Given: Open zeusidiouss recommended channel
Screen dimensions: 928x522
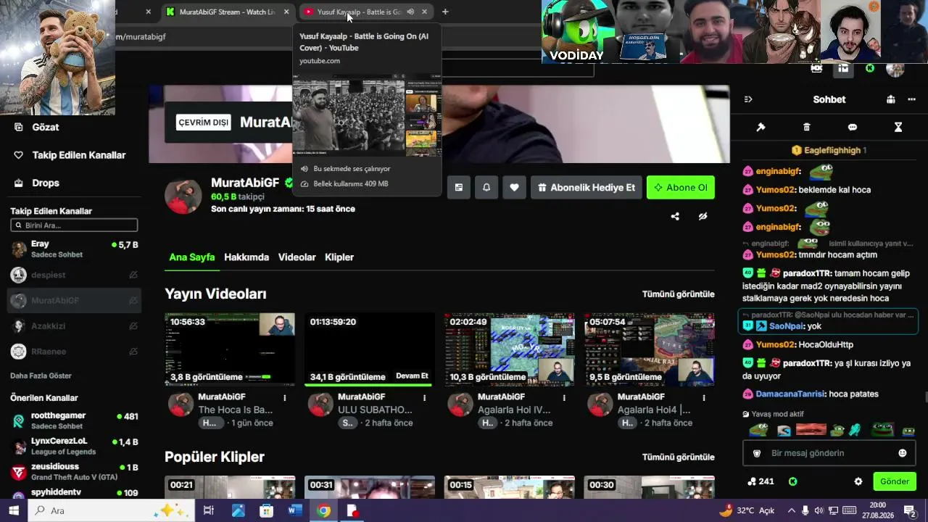Looking at the screenshot, I should [74, 472].
